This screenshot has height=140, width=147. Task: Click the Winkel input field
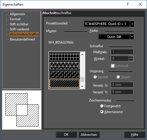point(120,58)
